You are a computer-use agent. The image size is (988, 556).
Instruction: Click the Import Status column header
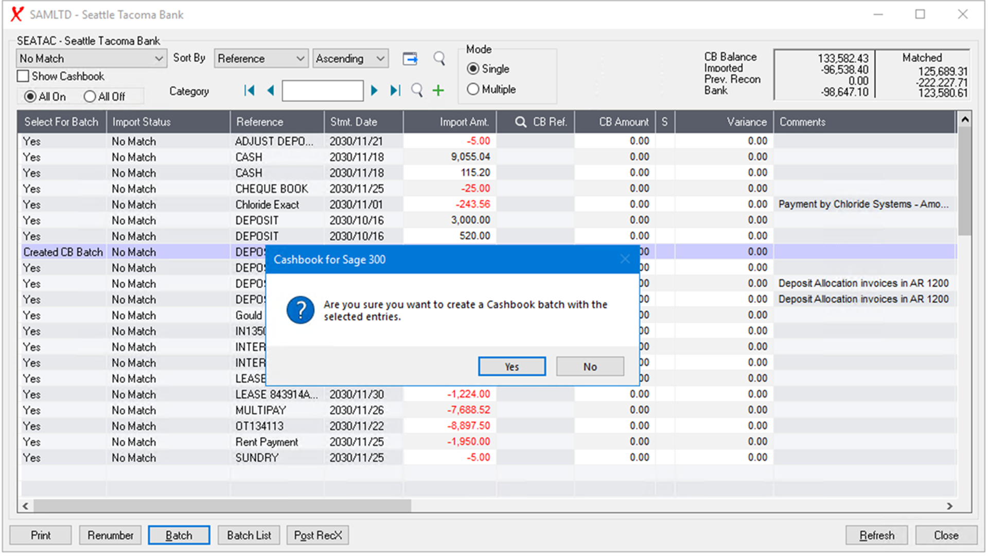142,122
